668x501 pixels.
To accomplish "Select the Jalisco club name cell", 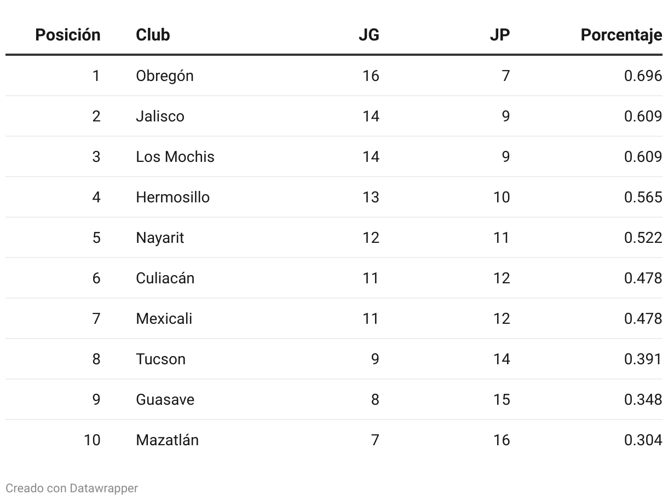I will pyautogui.click(x=160, y=116).
